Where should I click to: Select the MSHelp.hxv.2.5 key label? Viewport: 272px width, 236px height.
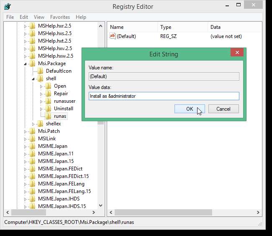pyautogui.click(x=55, y=48)
